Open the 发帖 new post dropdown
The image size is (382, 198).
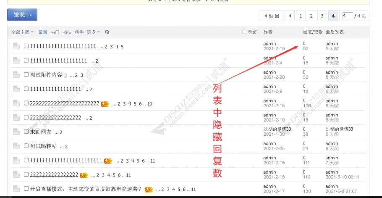pos(22,15)
